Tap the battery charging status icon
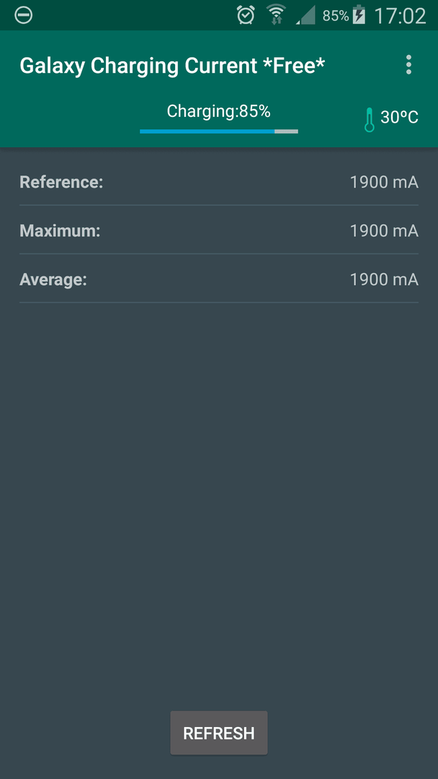 click(359, 15)
